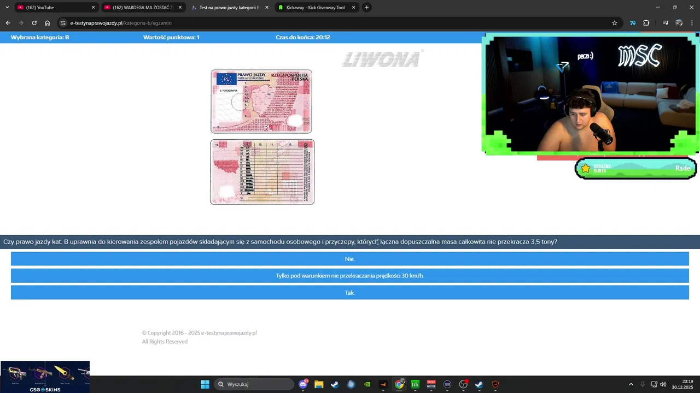Click the "Czas do końca" timer
700x393 pixels.
pyautogui.click(x=303, y=38)
